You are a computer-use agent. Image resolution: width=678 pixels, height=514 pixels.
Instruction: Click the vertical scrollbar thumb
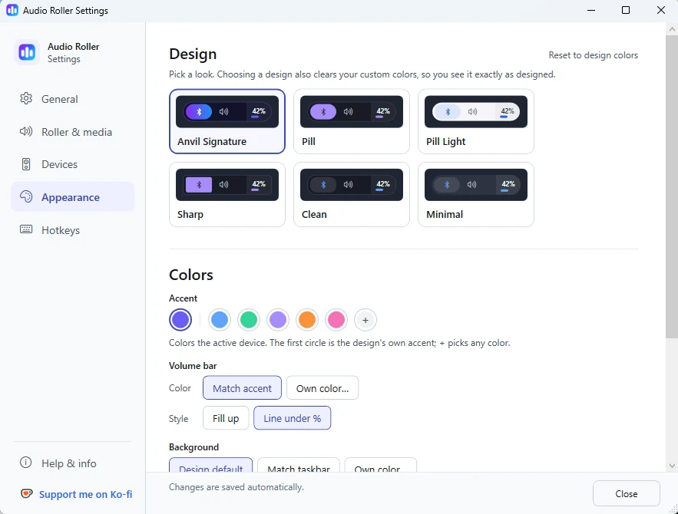pyautogui.click(x=672, y=187)
